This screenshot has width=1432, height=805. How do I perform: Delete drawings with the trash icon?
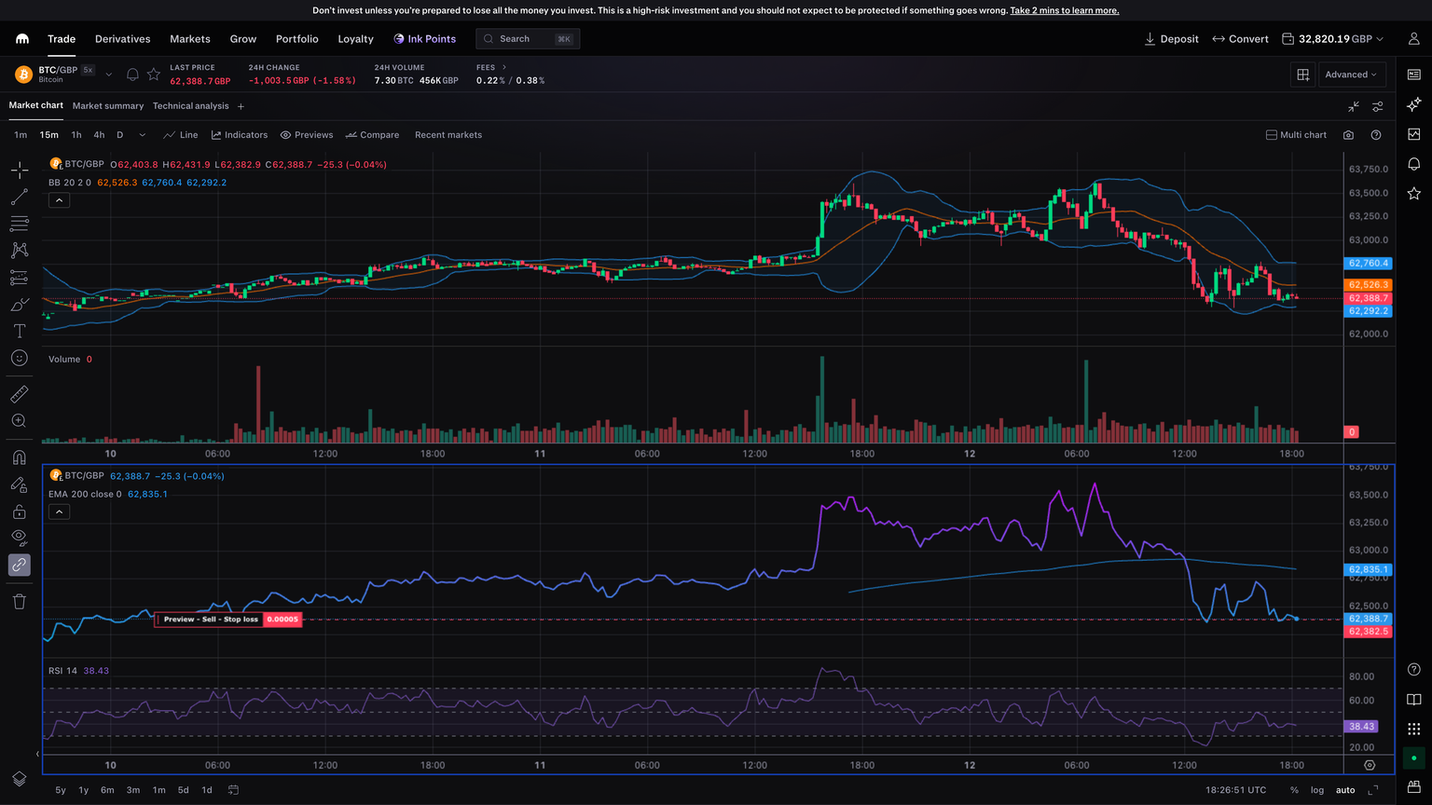tap(20, 602)
